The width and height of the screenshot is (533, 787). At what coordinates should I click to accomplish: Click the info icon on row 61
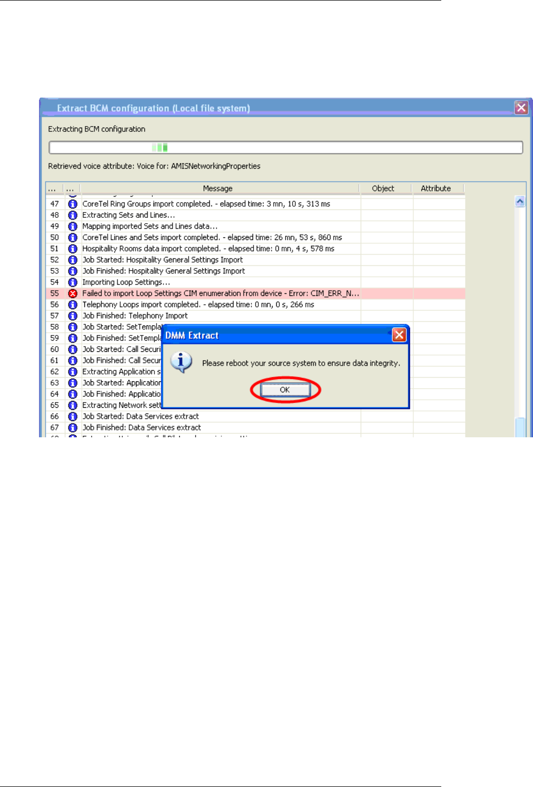pos(73,360)
